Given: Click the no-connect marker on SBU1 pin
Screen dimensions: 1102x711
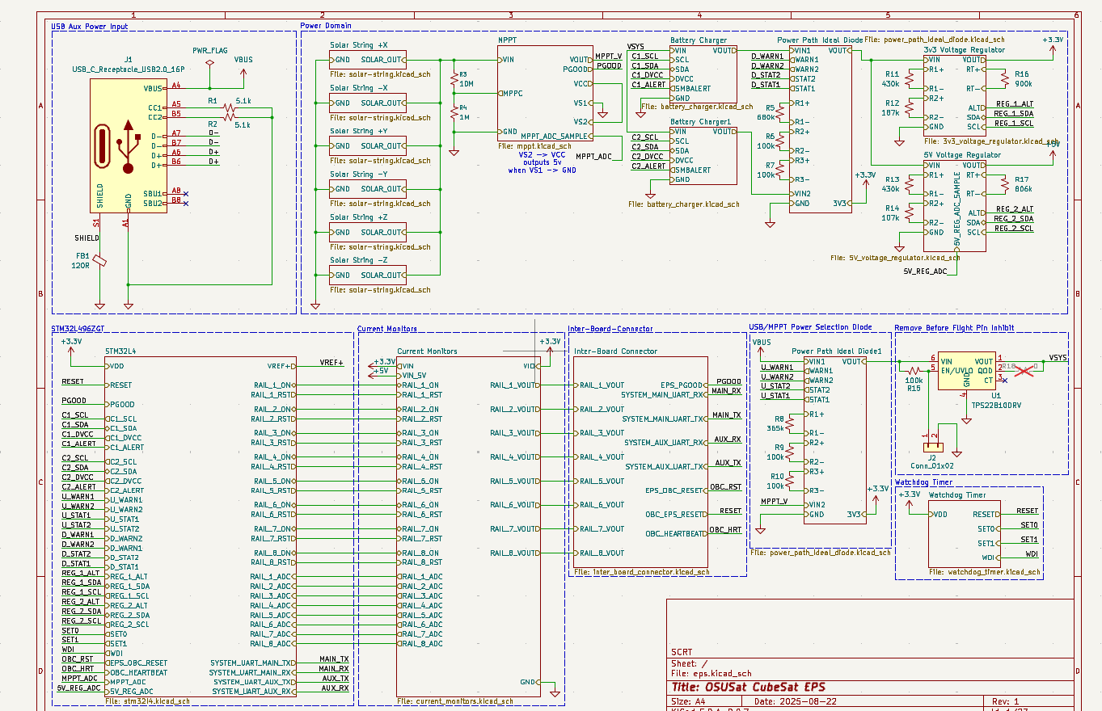Looking at the screenshot, I should (186, 194).
